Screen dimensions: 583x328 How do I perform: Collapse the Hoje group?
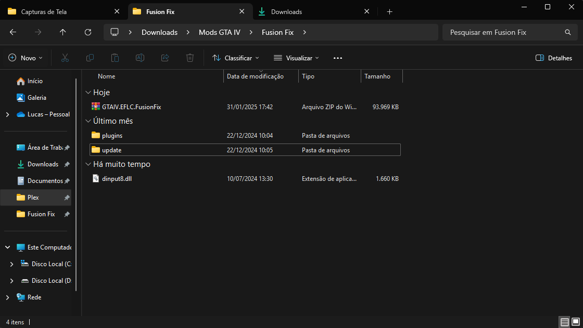87,92
